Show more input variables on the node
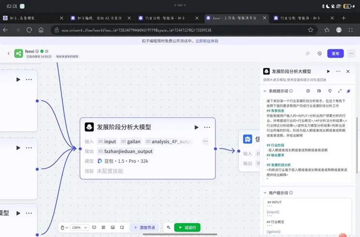 point(205,142)
